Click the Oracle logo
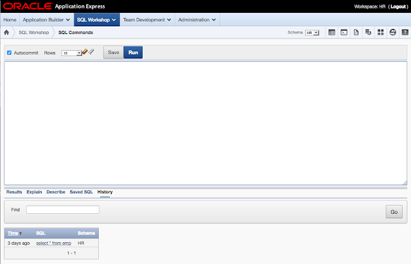The height and width of the screenshot is (264, 411). click(x=28, y=6)
